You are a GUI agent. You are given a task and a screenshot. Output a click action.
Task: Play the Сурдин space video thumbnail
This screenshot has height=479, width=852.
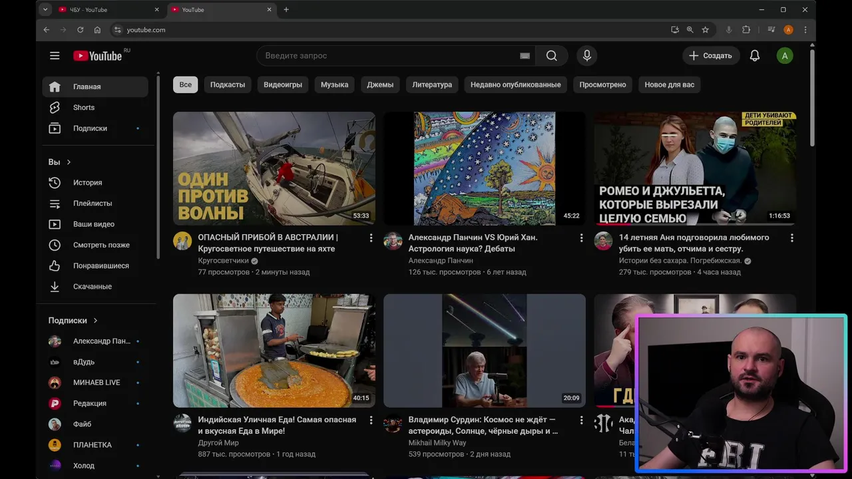[x=485, y=351]
